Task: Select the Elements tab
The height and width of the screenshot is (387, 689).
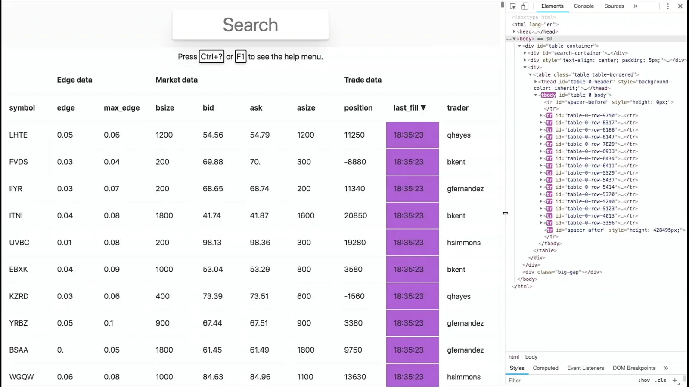Action: 552,6
